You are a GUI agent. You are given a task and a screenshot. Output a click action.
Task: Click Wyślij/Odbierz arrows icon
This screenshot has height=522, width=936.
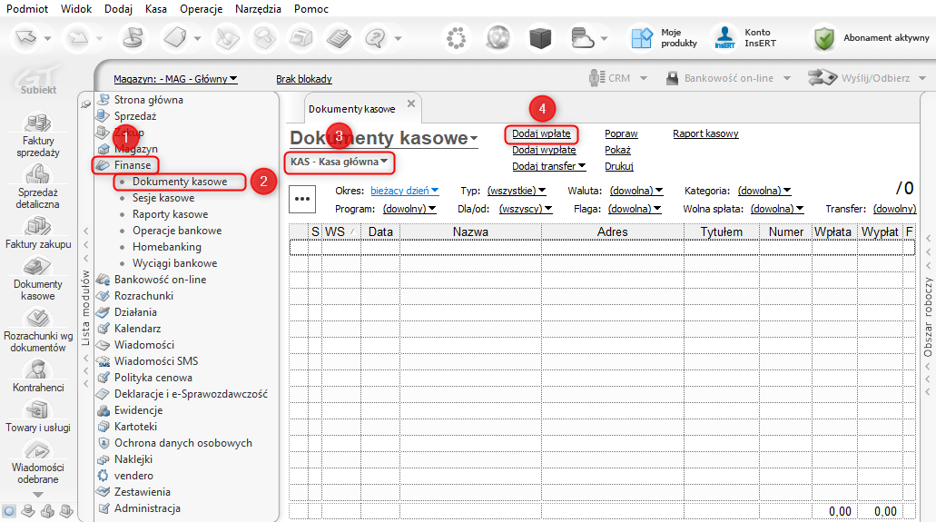(x=822, y=78)
